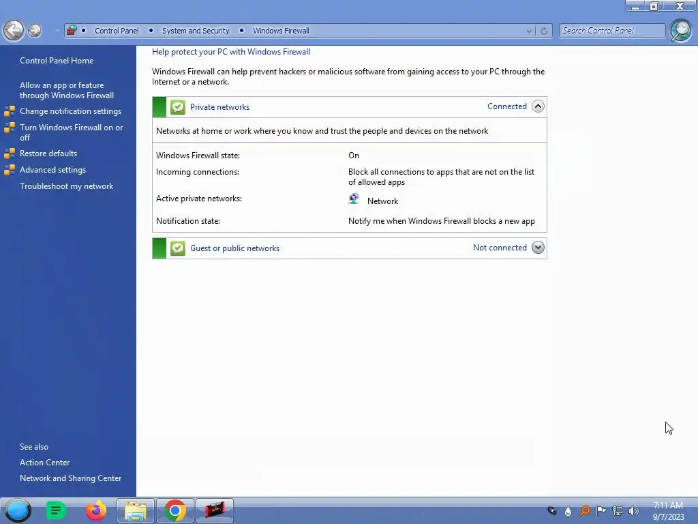Click Notify me when Windows Firewall blocks a new app
This screenshot has width=698, height=524.
point(442,221)
